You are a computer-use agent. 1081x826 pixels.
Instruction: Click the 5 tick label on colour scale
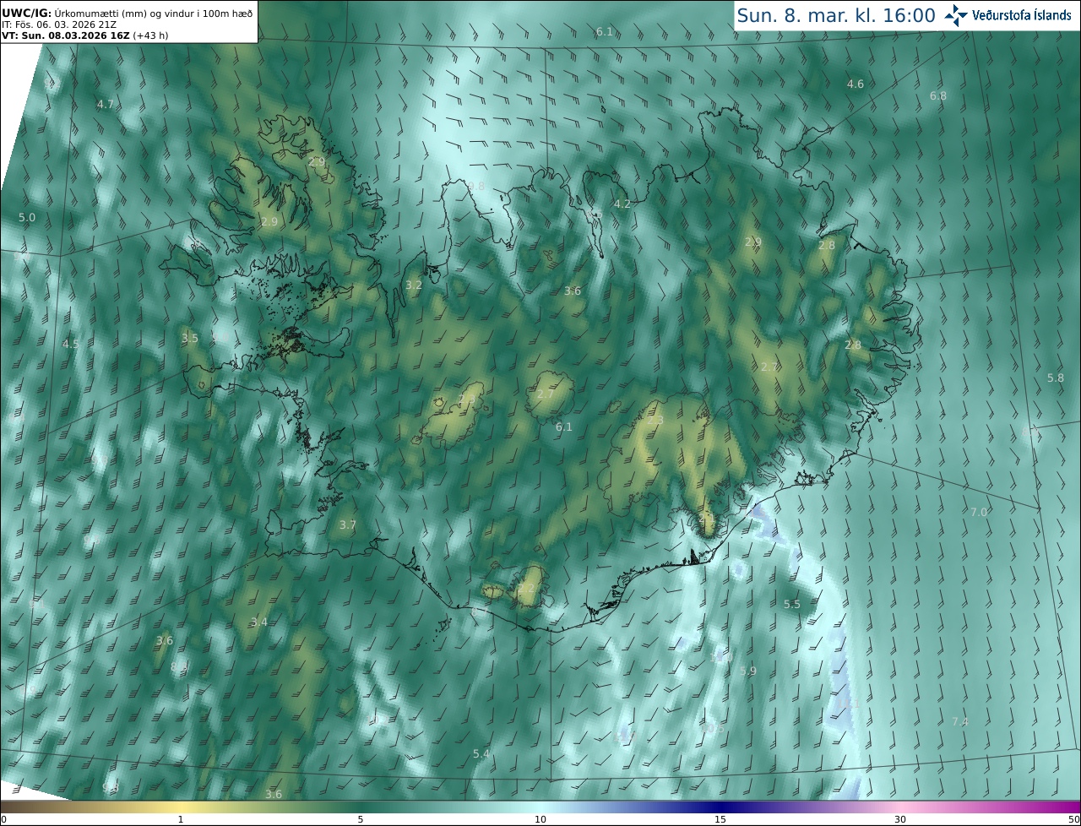(361, 819)
